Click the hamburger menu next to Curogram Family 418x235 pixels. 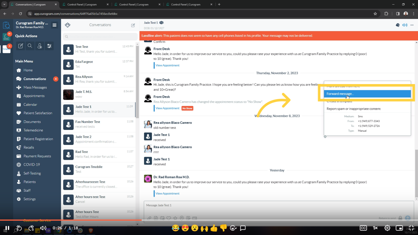point(54,25)
